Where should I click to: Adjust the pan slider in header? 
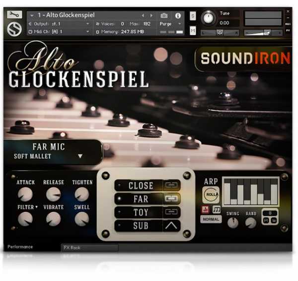(x=220, y=33)
